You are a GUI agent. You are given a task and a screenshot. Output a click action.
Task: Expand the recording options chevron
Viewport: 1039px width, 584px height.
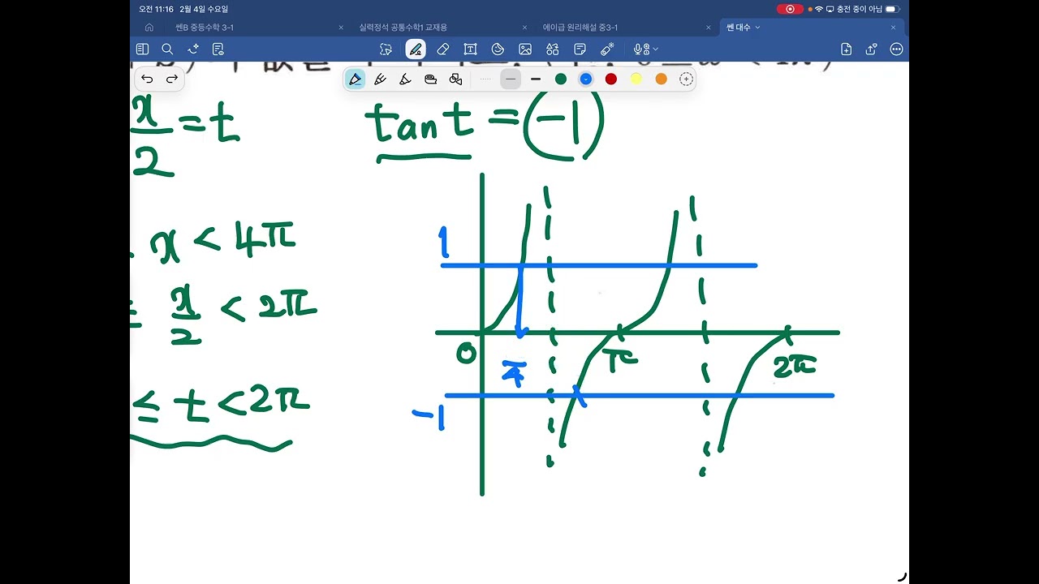pos(655,49)
